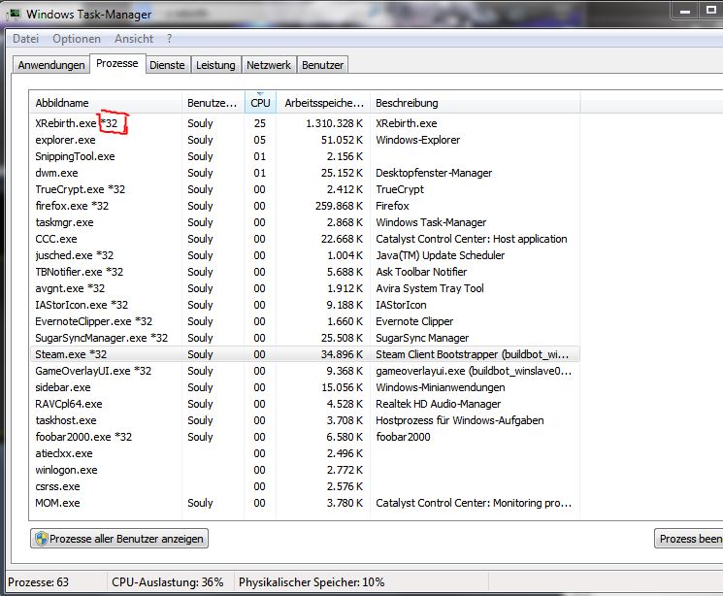Viewport: 723px width, 596px height.
Task: Select EvernoteClipper.exe *32 process
Action: 305,321
